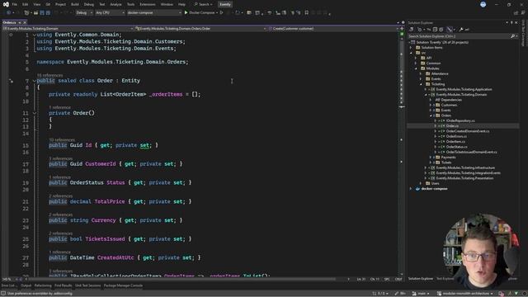
Task: Select IOrderRepository.cs file
Action: tap(460, 120)
